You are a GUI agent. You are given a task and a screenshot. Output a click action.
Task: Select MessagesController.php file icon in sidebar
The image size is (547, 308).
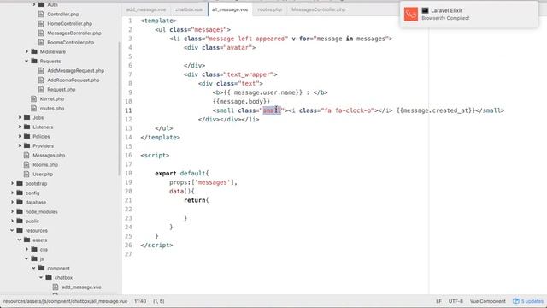click(x=41, y=33)
